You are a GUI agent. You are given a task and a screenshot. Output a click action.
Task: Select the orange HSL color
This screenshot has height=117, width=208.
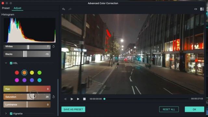click(24, 73)
